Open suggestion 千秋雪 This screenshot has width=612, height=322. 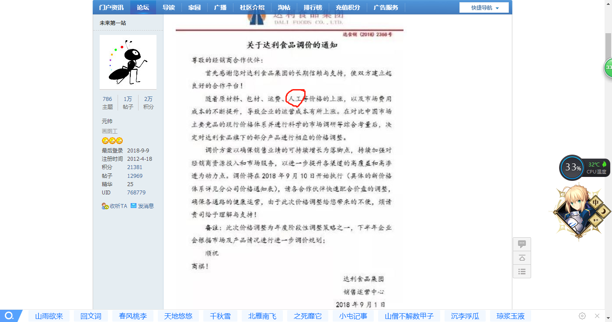(220, 316)
